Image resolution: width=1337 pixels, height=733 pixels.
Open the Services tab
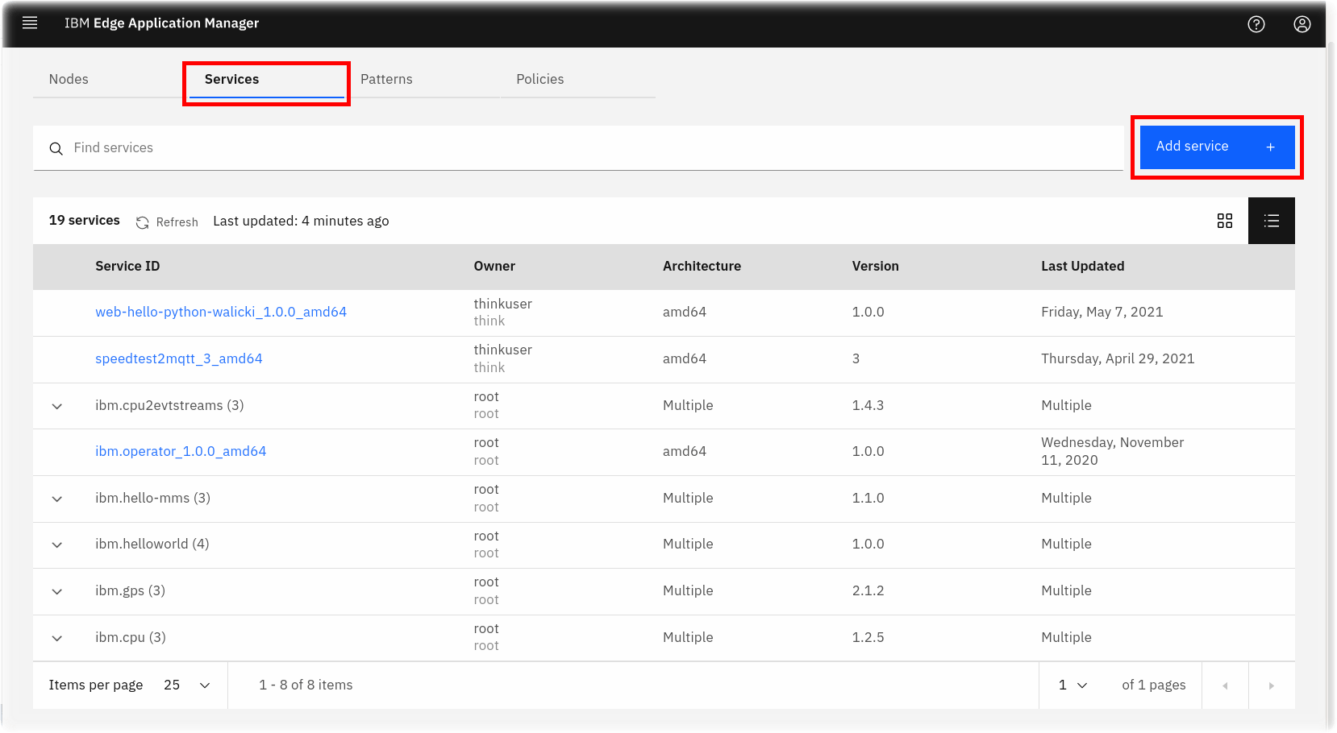[266, 79]
